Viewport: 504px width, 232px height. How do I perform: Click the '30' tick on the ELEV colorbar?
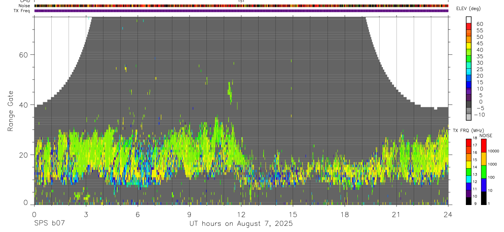point(479,63)
